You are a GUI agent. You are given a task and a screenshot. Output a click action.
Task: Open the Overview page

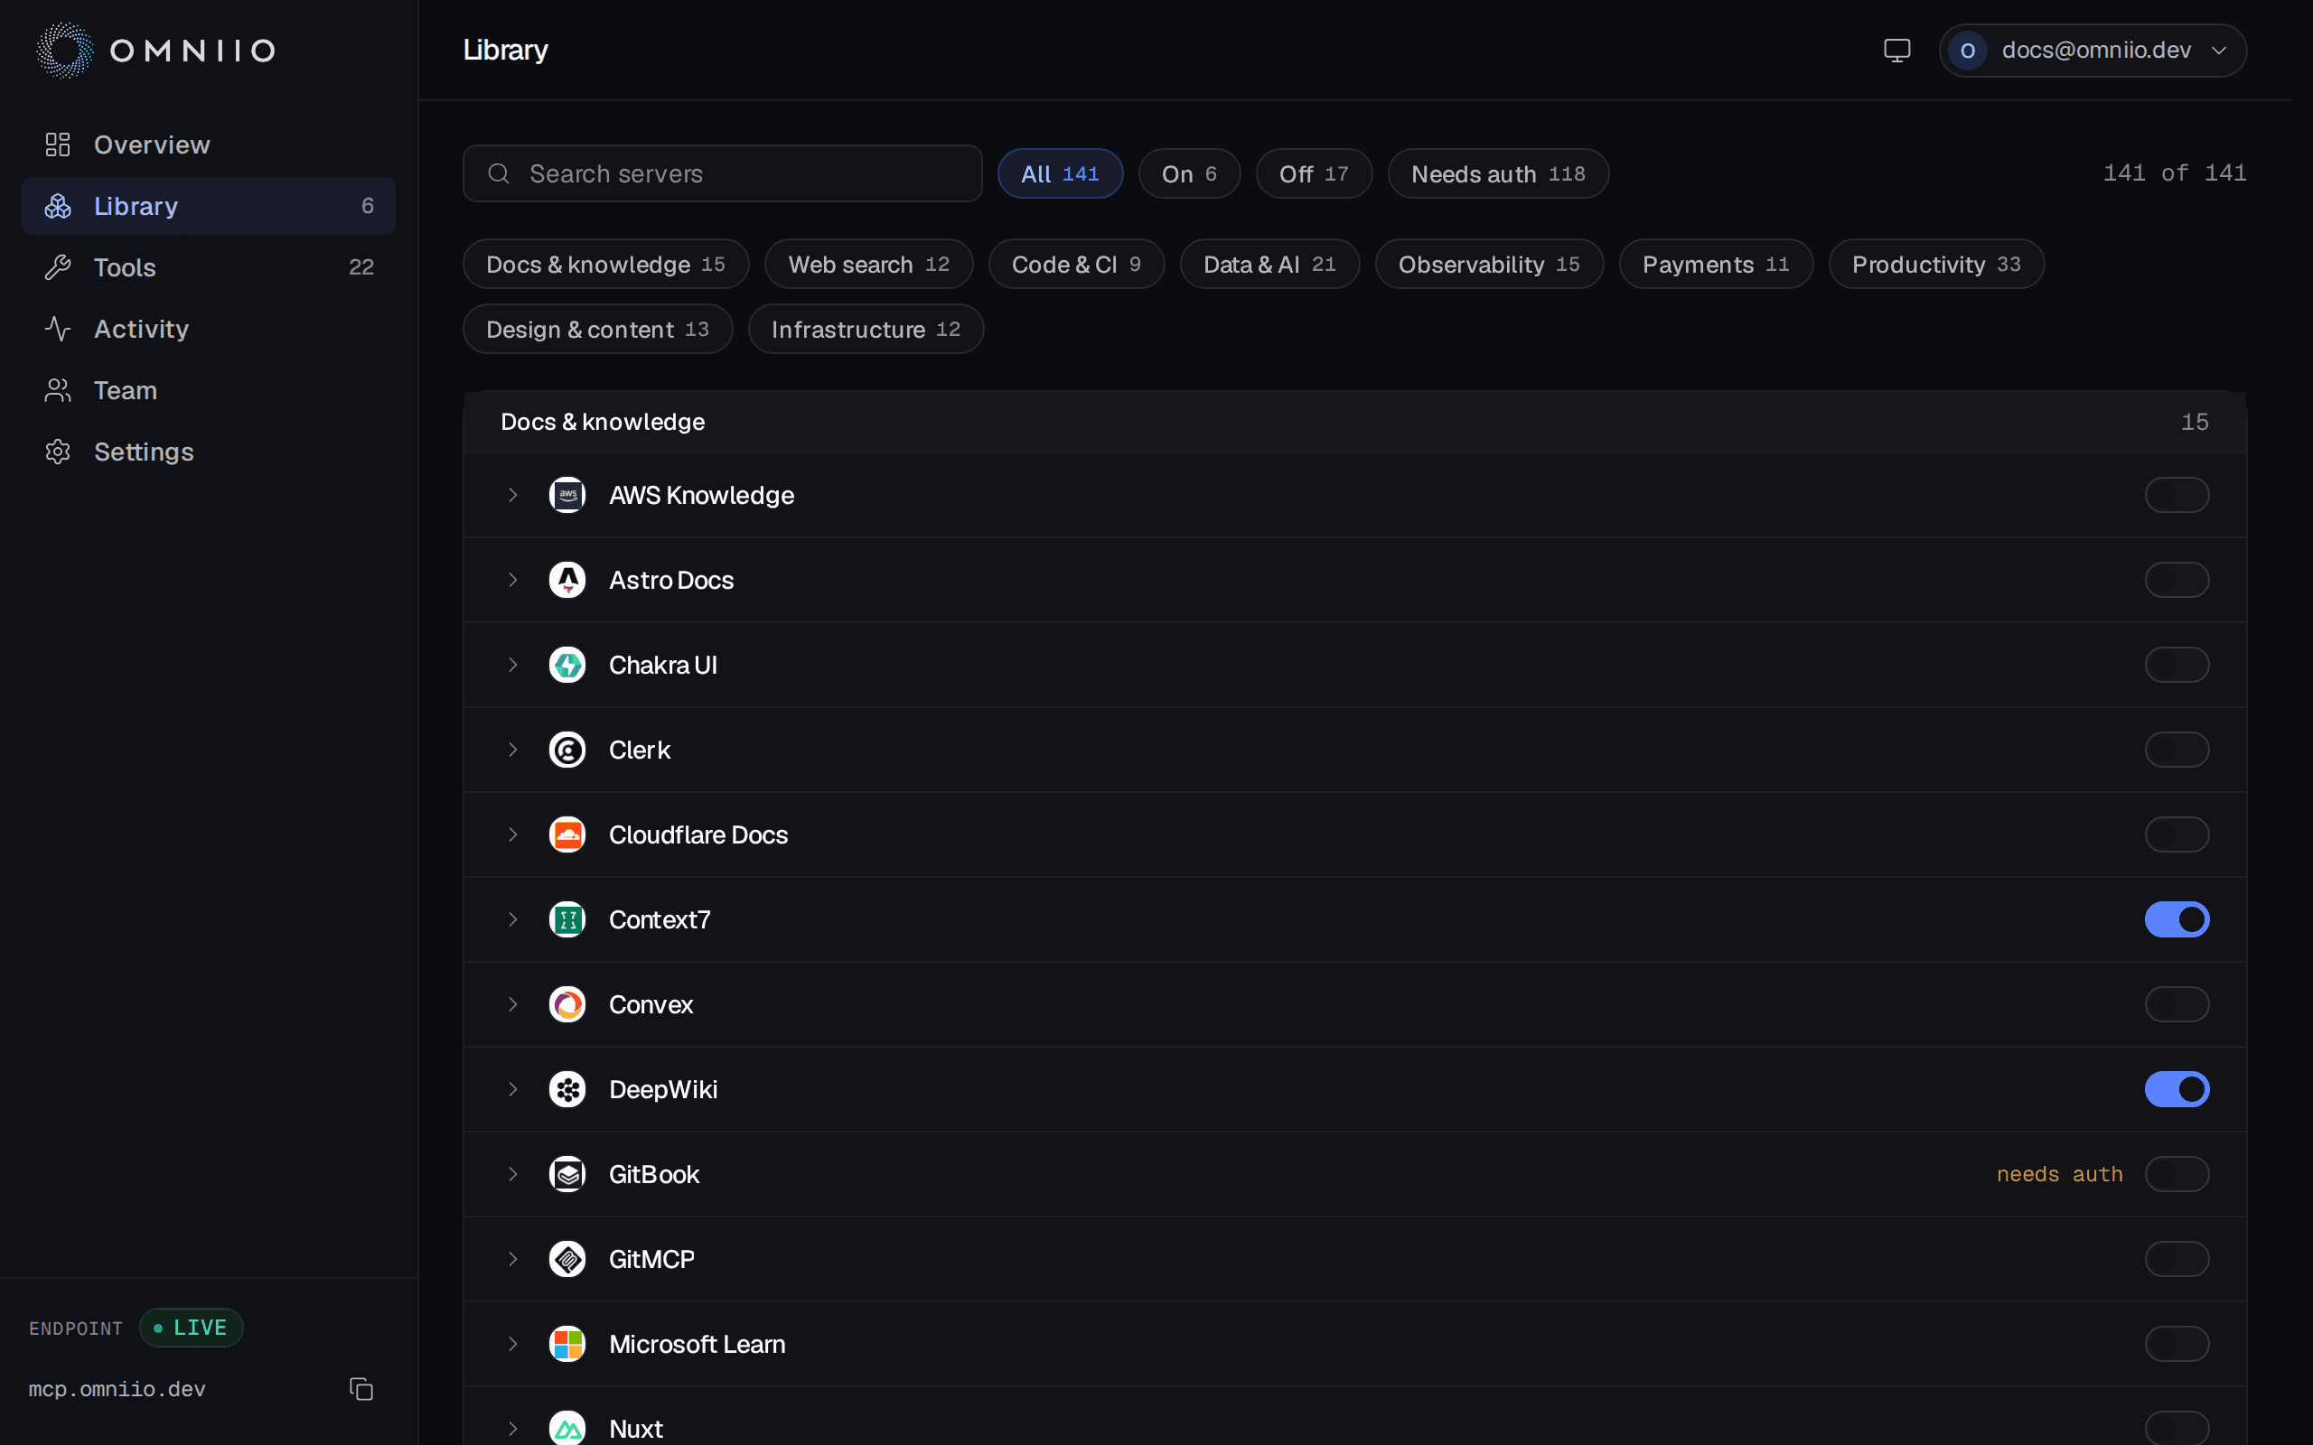click(x=209, y=144)
